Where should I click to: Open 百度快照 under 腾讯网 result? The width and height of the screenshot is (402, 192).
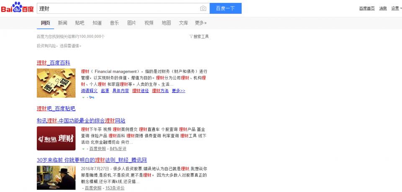tap(93, 188)
